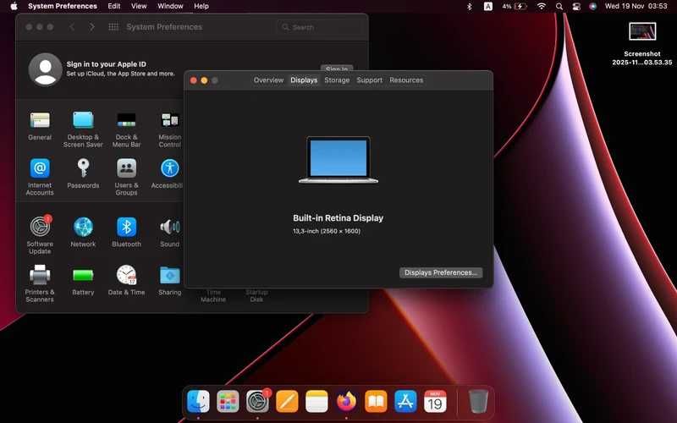Open the View menu
Viewport: 677px width, 423px height.
pyautogui.click(x=139, y=6)
